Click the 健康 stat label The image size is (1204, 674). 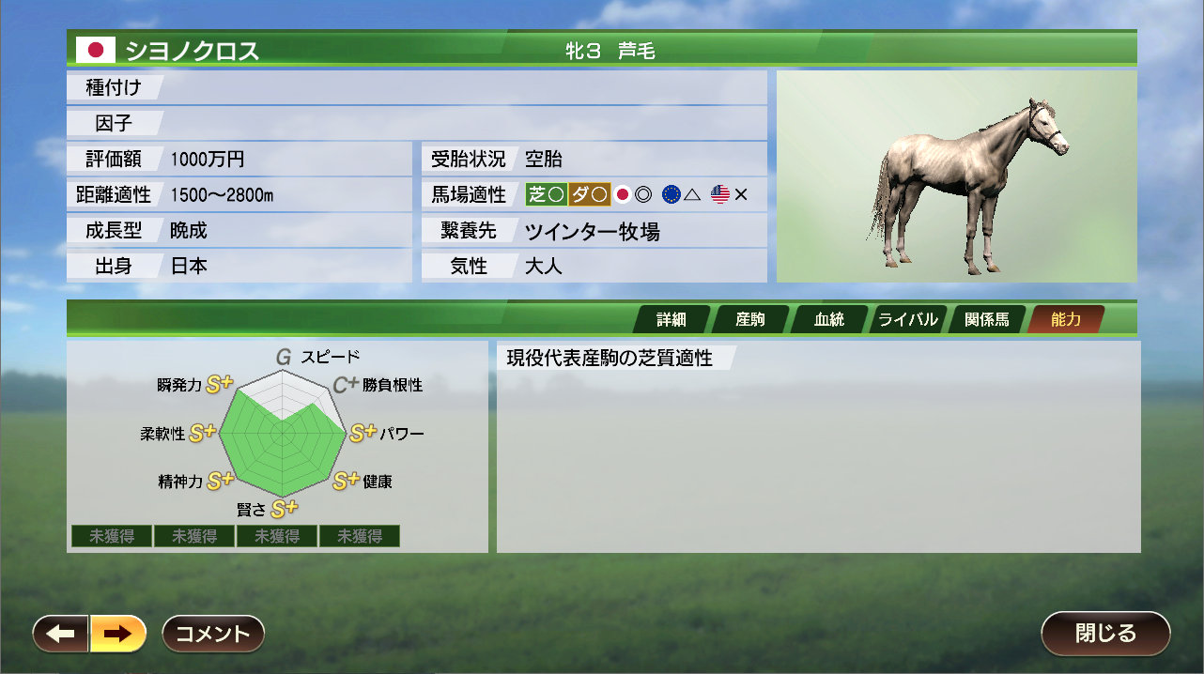tap(378, 481)
